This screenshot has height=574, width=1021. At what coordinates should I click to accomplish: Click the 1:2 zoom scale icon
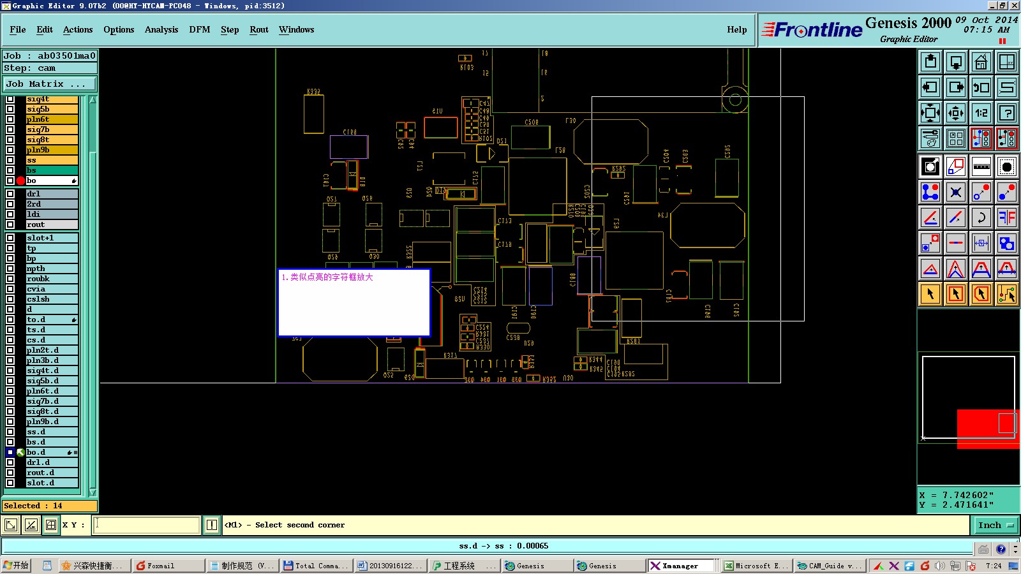click(x=981, y=113)
